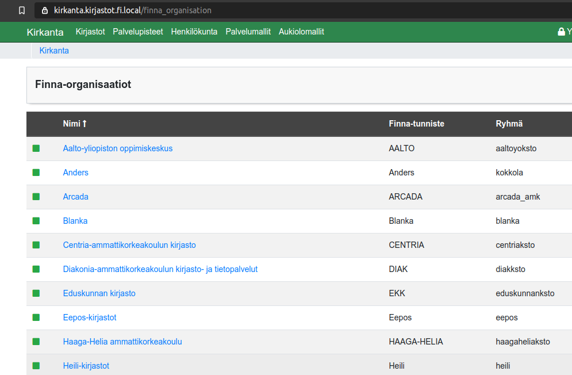
Task: Click the Finna-organisaatiot page heading
Action: point(83,85)
